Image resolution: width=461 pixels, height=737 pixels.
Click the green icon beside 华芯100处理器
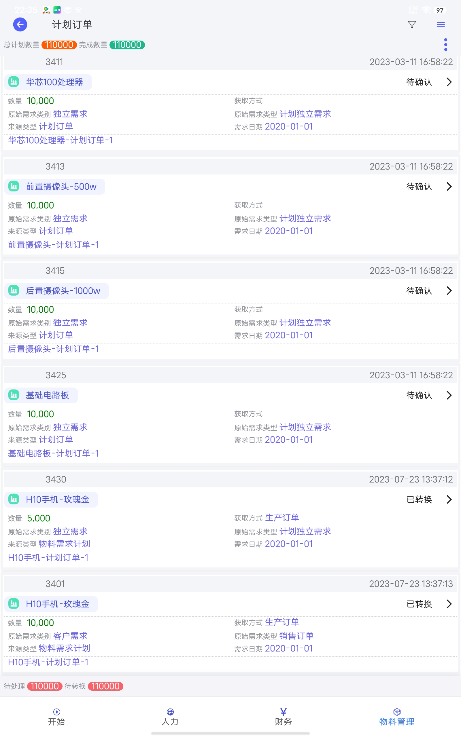pyautogui.click(x=14, y=82)
